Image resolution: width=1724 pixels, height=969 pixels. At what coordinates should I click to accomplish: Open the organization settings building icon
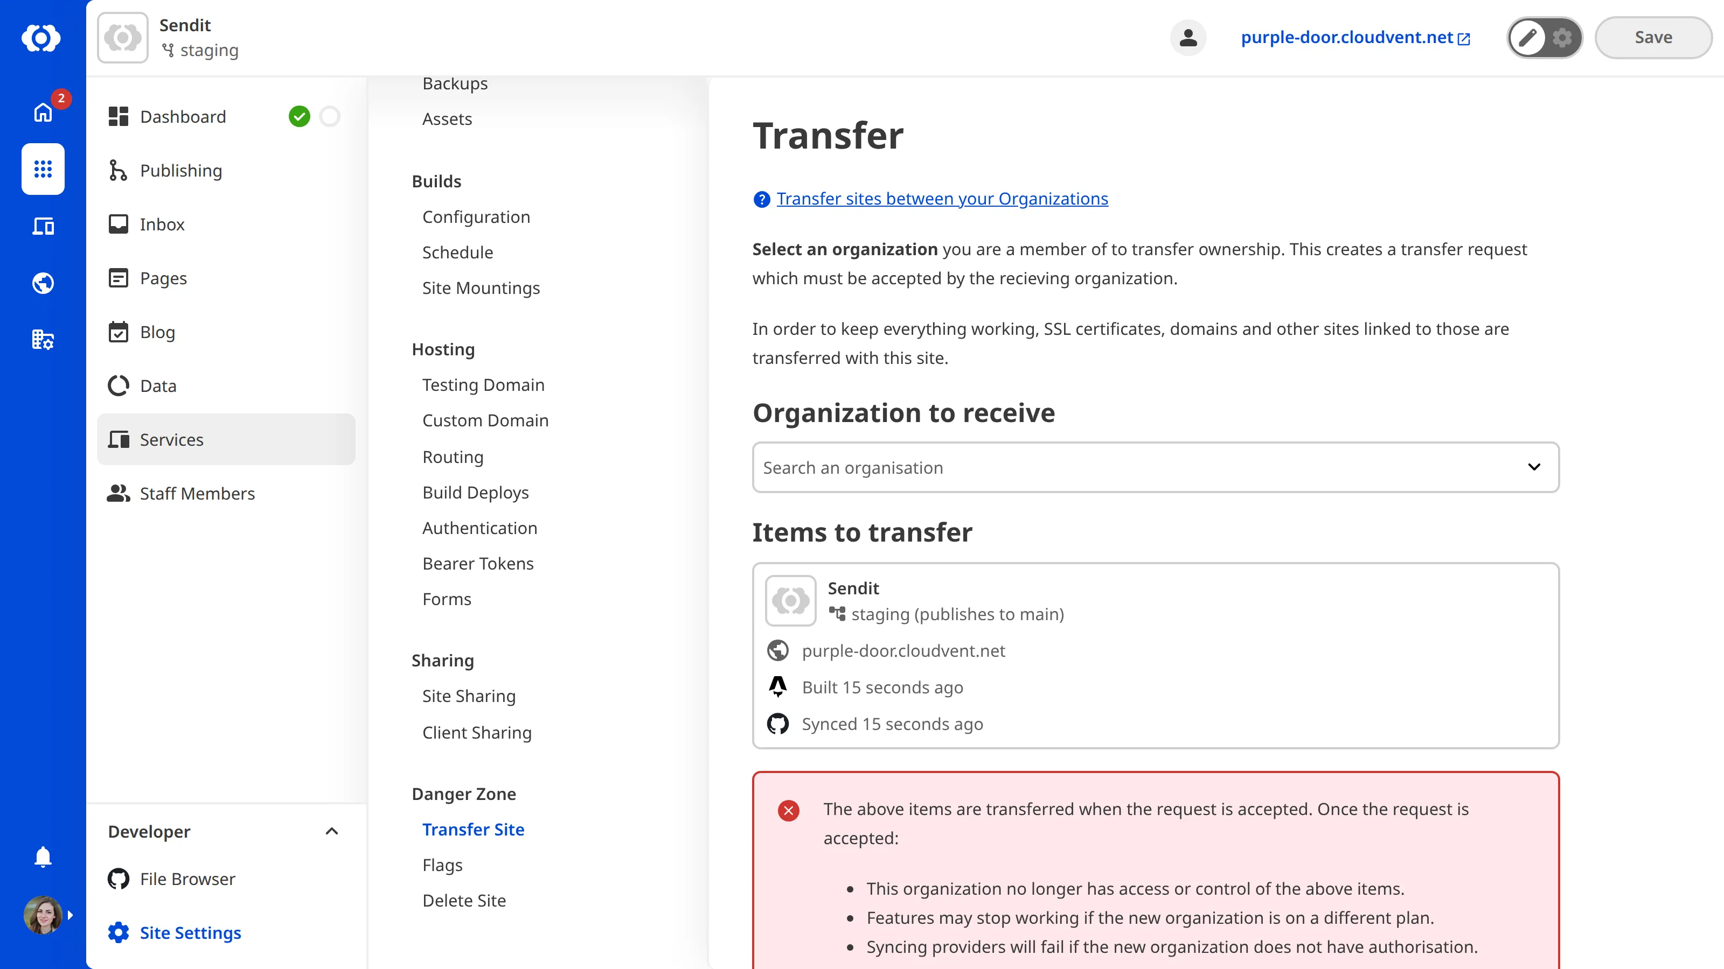tap(42, 340)
